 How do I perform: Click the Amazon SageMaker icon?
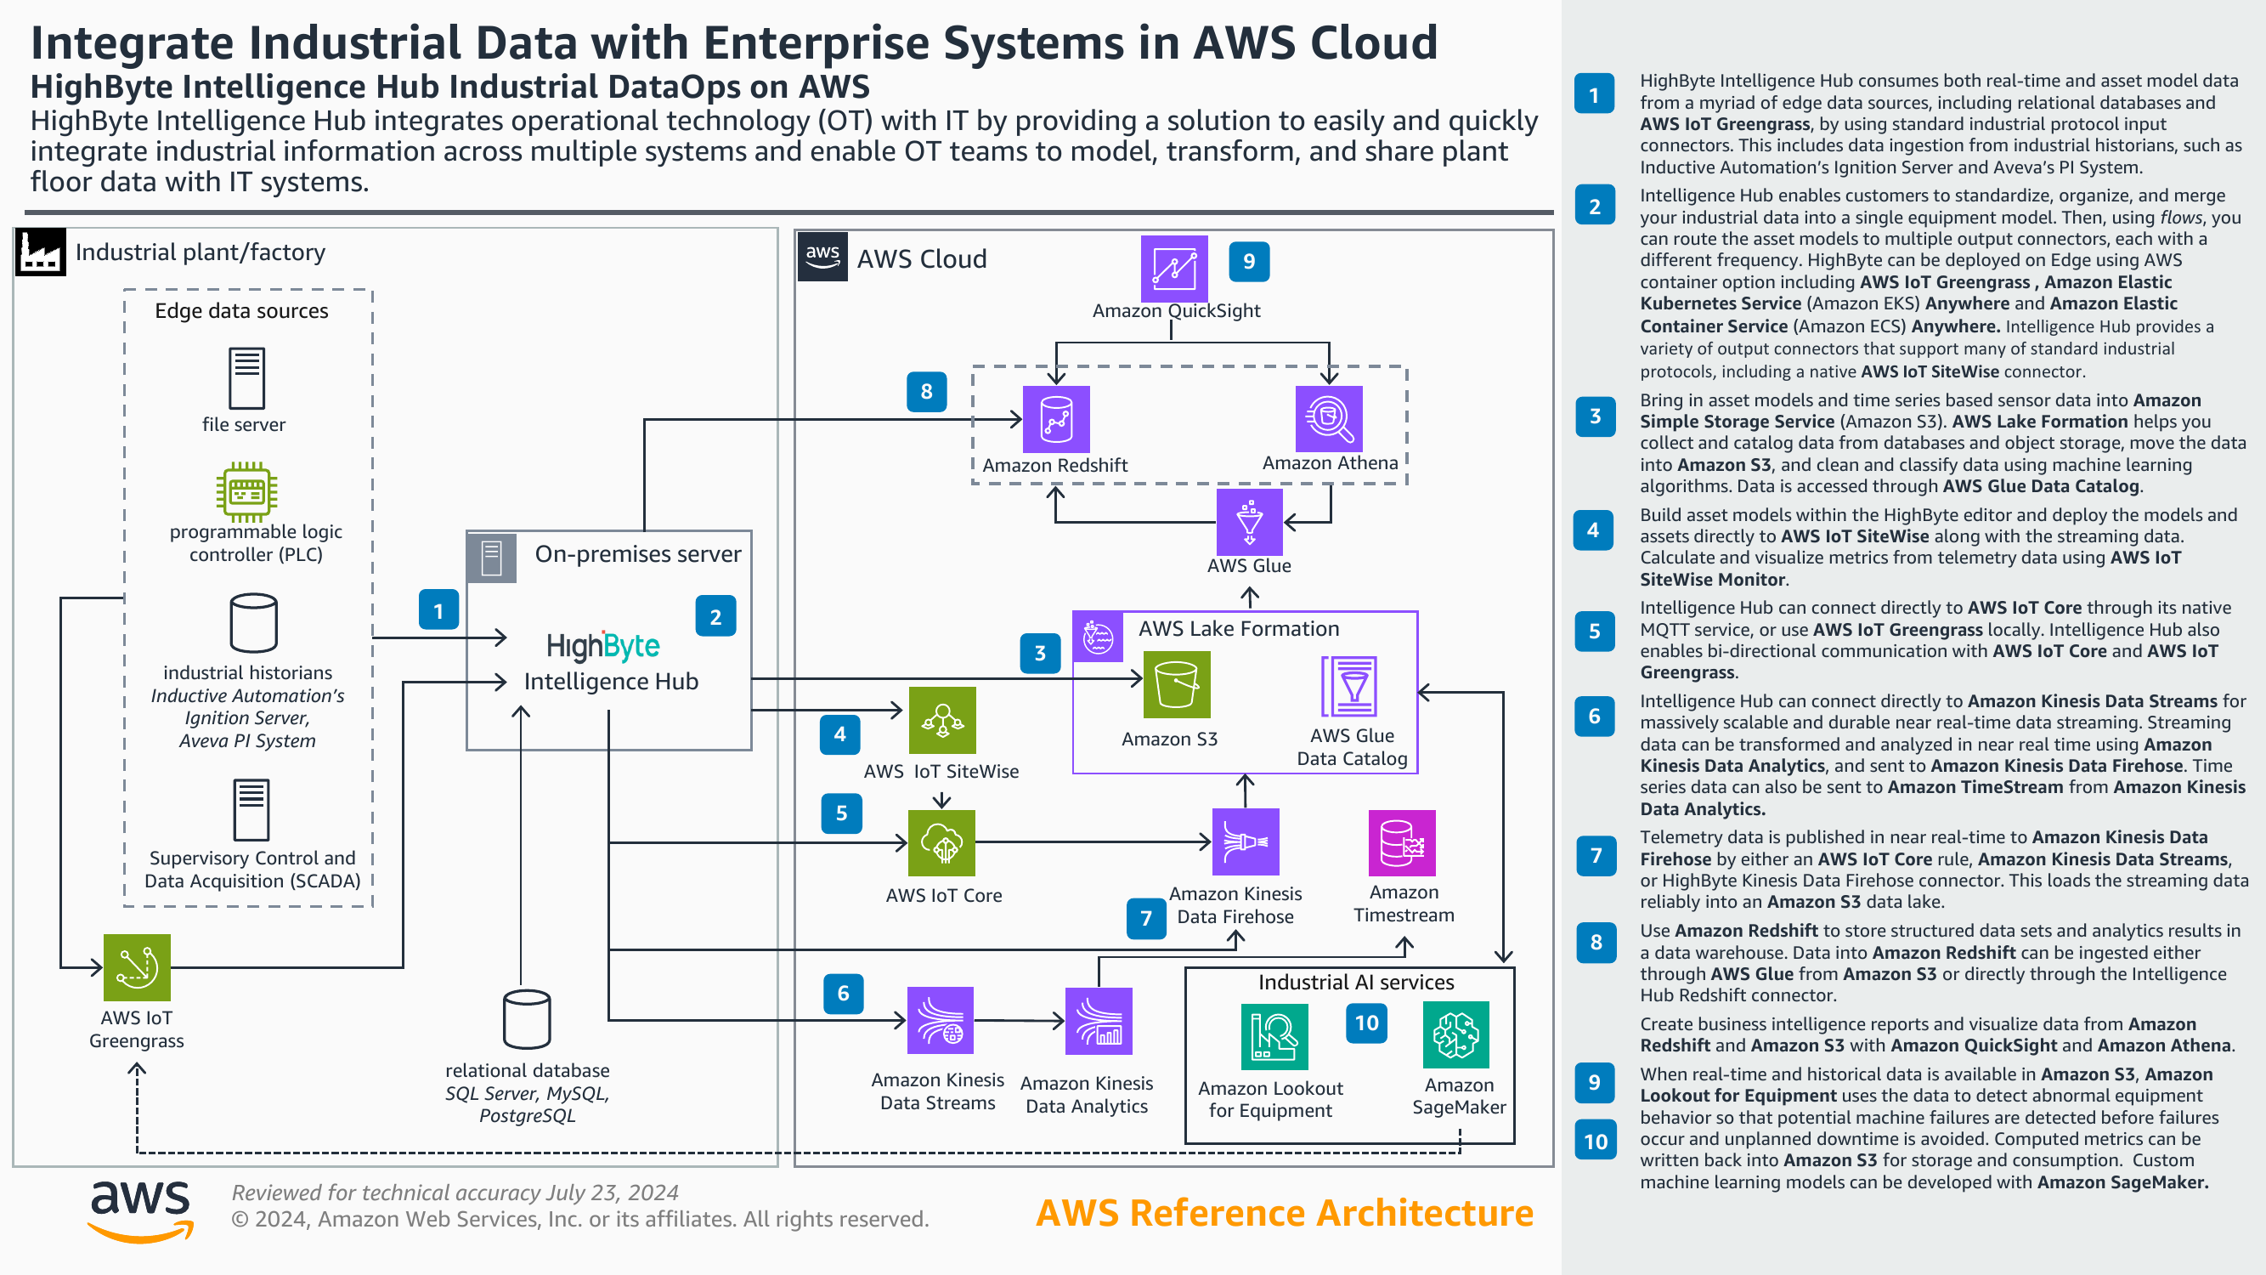pyautogui.click(x=1455, y=1034)
